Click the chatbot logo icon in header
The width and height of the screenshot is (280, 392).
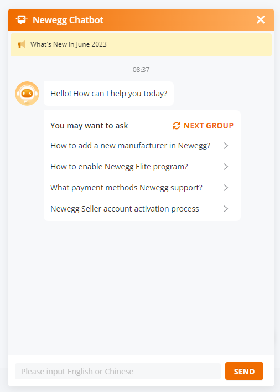coord(22,20)
